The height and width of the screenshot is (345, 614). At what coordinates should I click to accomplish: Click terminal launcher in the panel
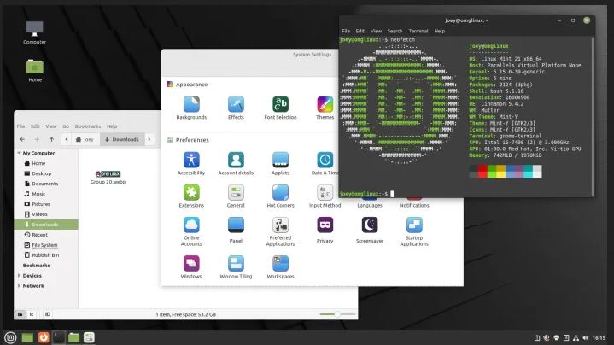click(x=59, y=337)
